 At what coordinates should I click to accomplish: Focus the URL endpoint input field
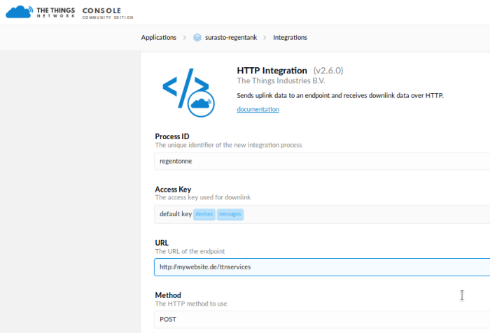point(322,267)
